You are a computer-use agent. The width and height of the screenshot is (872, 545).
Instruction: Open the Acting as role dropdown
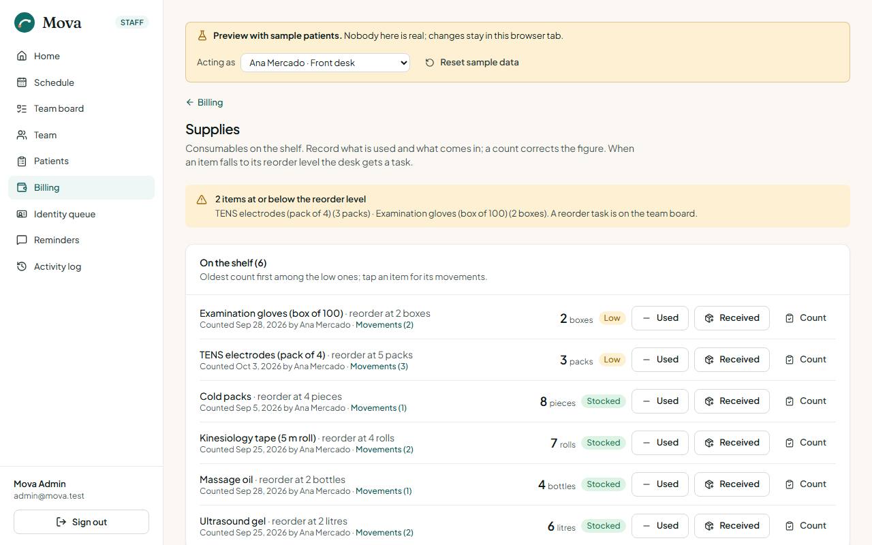[325, 63]
